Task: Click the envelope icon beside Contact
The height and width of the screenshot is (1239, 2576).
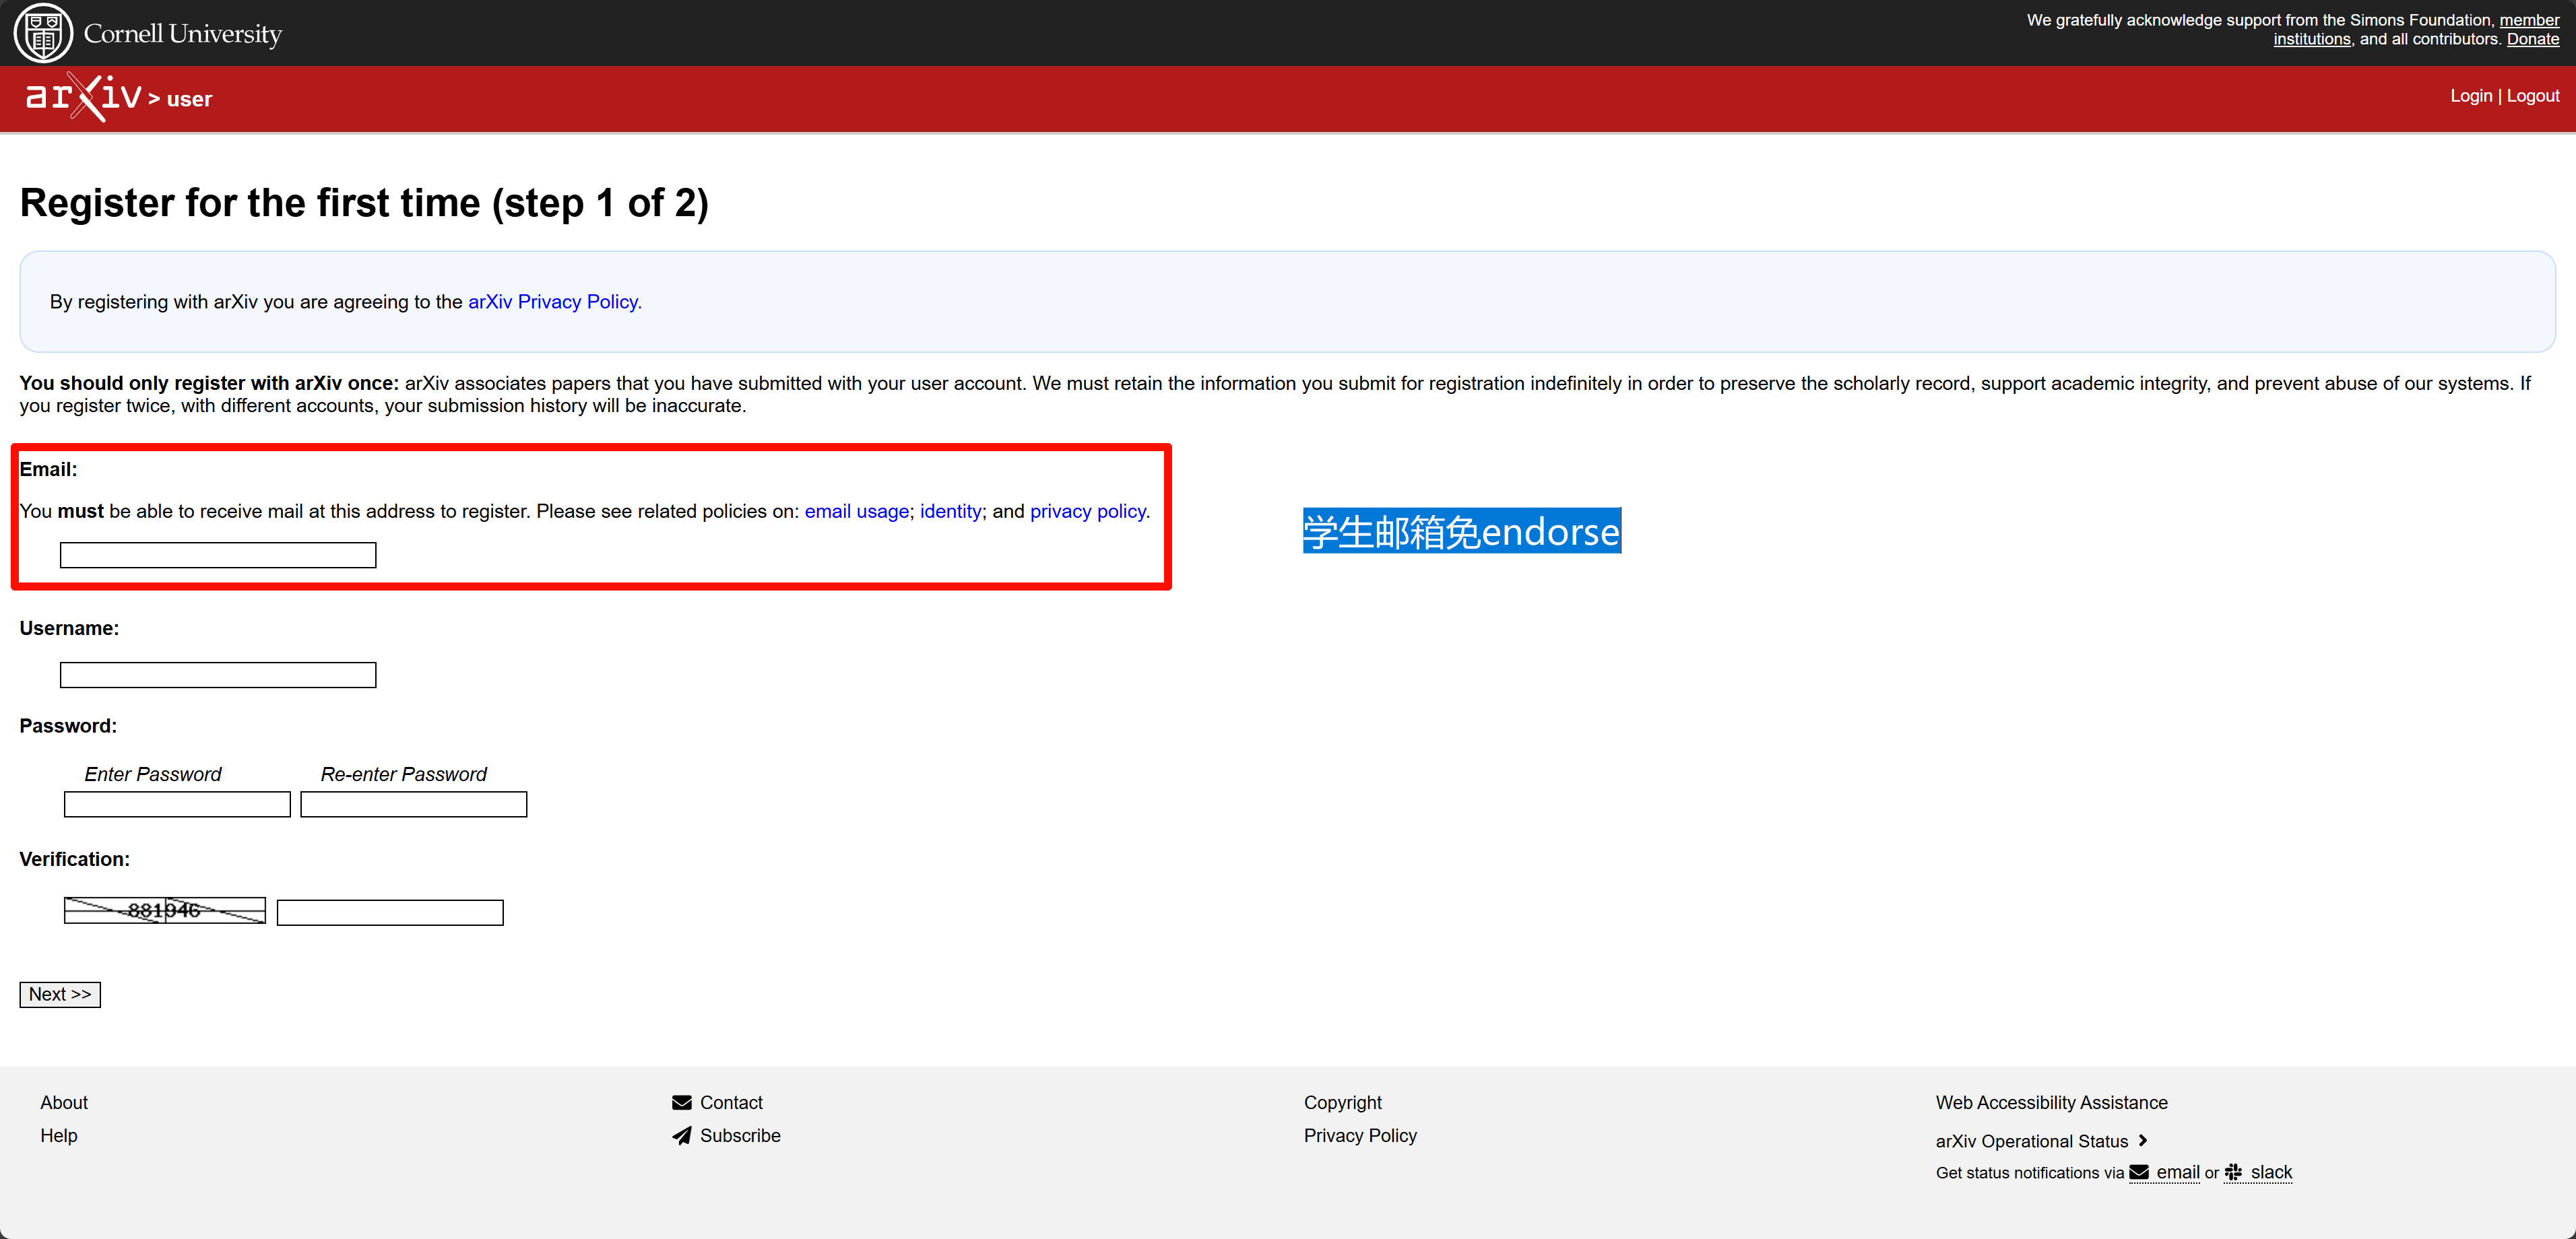Action: point(682,1102)
